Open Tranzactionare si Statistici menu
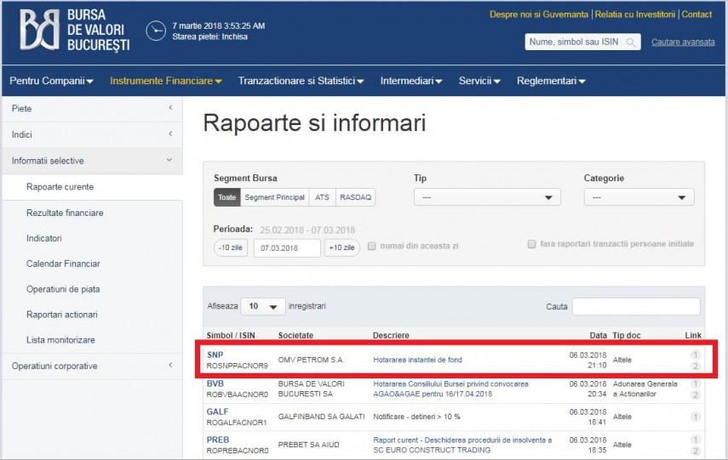The image size is (728, 460). (x=301, y=82)
